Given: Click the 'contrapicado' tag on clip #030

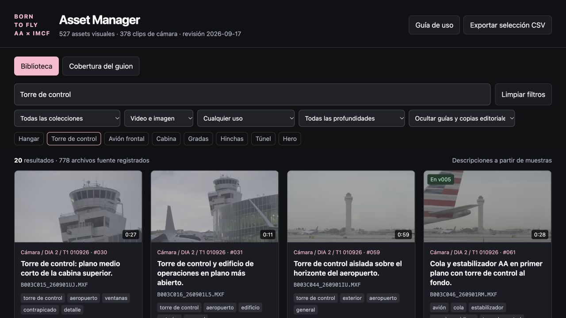Looking at the screenshot, I should click(x=40, y=310).
